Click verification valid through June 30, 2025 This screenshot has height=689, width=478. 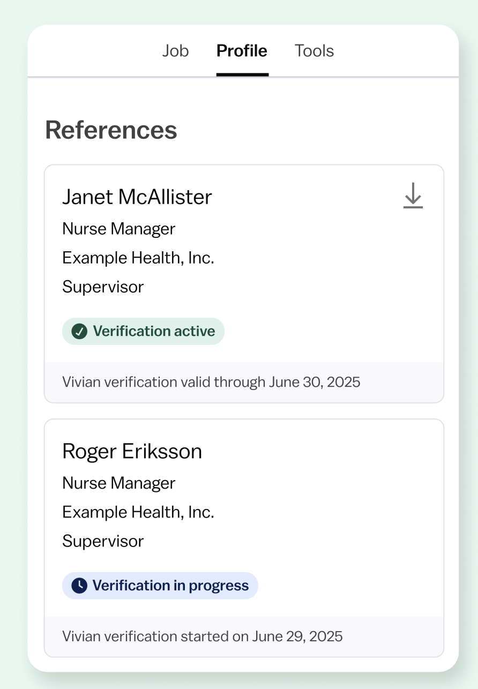point(211,382)
